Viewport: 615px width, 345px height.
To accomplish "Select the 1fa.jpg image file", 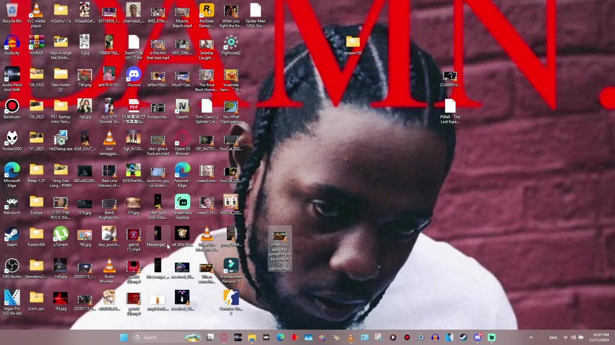I will tap(61, 301).
